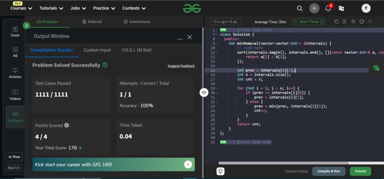Start the timer toggle
This screenshot has width=384, height=179.
pos(309,22)
